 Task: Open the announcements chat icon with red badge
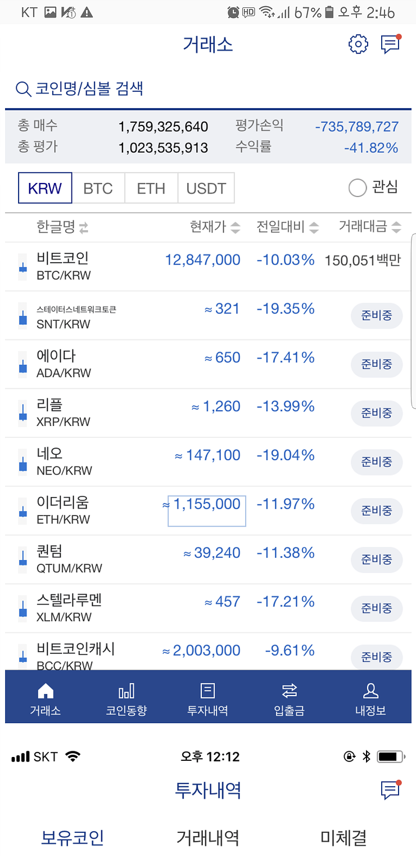coord(390,44)
